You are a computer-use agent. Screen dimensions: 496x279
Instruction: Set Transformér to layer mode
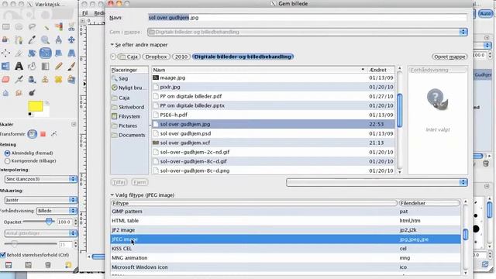[32, 134]
